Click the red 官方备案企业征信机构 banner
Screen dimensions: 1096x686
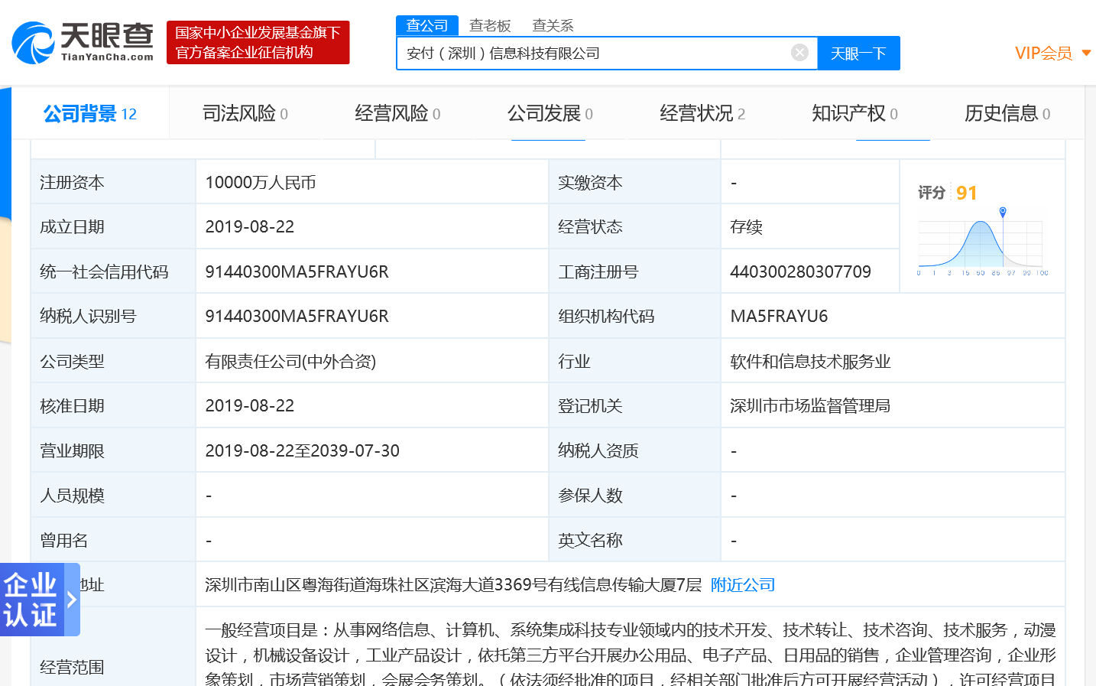tap(258, 42)
